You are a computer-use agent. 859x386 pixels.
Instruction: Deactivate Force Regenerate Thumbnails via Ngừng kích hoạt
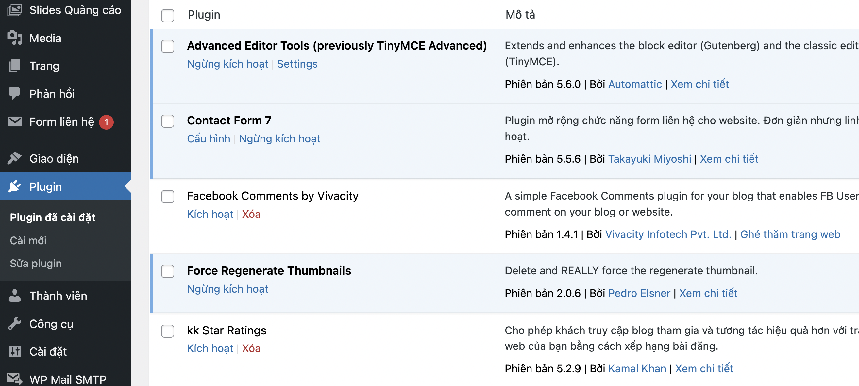[227, 289]
